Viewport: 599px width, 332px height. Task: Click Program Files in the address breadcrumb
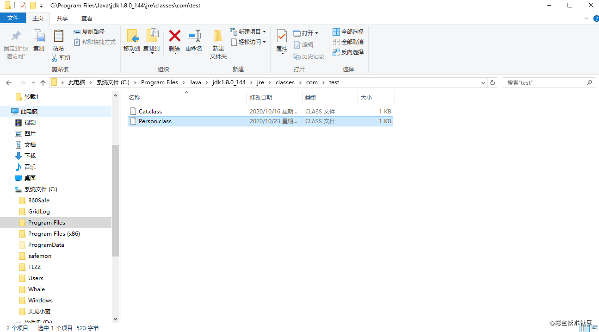160,82
